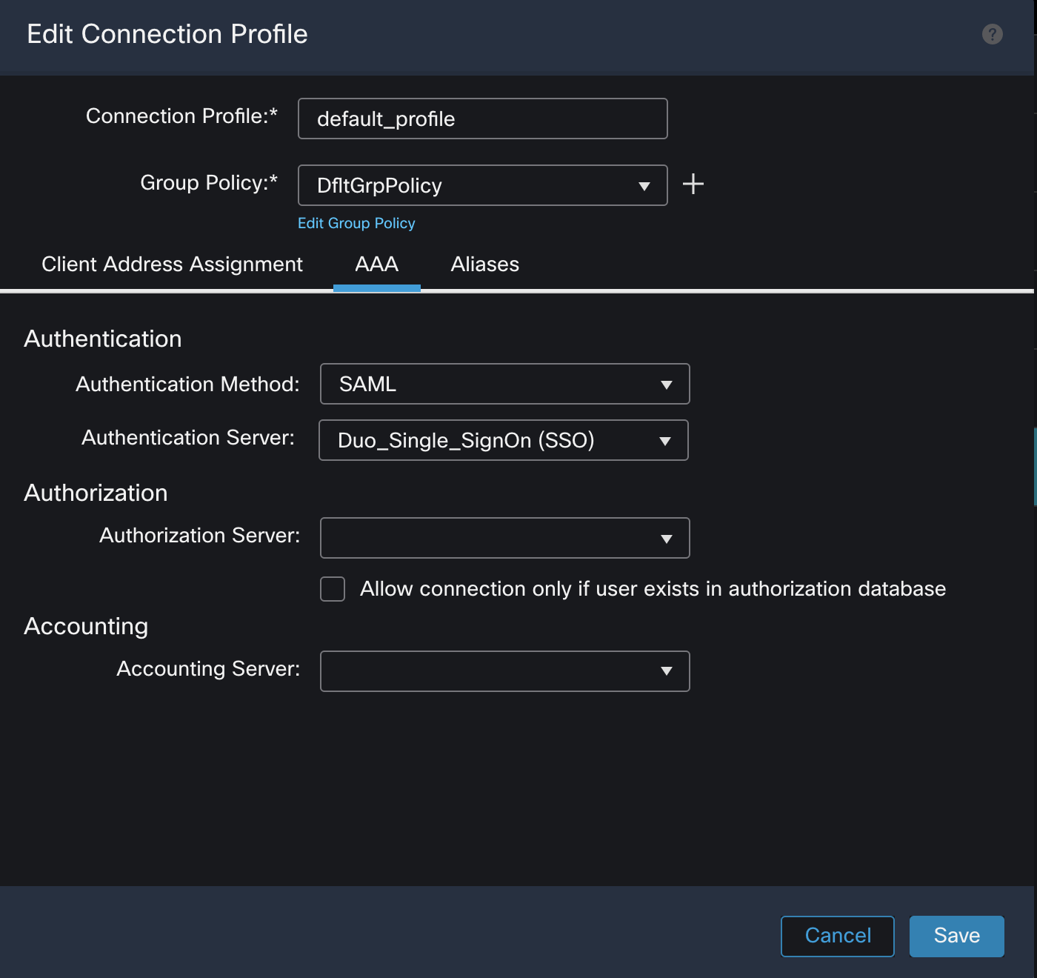Select the AAA tab
The width and height of the screenshot is (1037, 978).
coord(376,264)
